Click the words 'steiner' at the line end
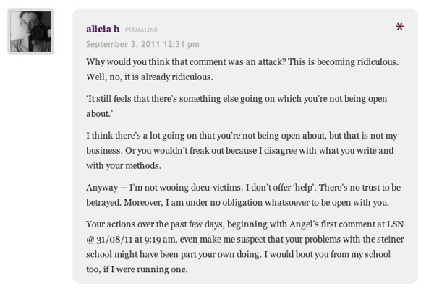The height and width of the screenshot is (301, 434). (391, 239)
